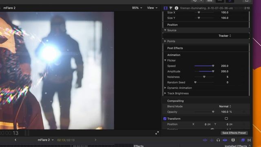This screenshot has height=147, width=261.
Task: Open the 95% zoom level dropdown
Action: pyautogui.click(x=137, y=8)
